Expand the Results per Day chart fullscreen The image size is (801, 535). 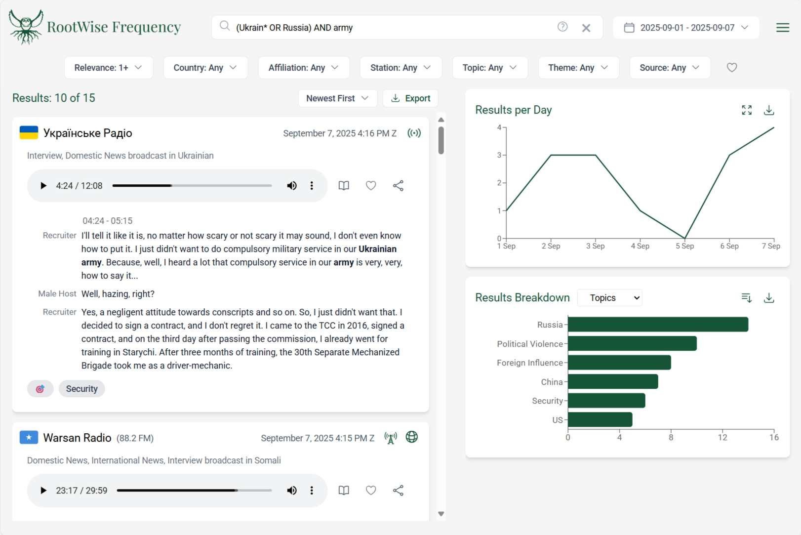click(746, 110)
